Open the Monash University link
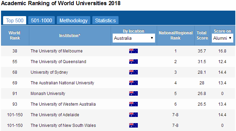Image resolution: width=236 pixels, height=131 pixels. pos(48,94)
